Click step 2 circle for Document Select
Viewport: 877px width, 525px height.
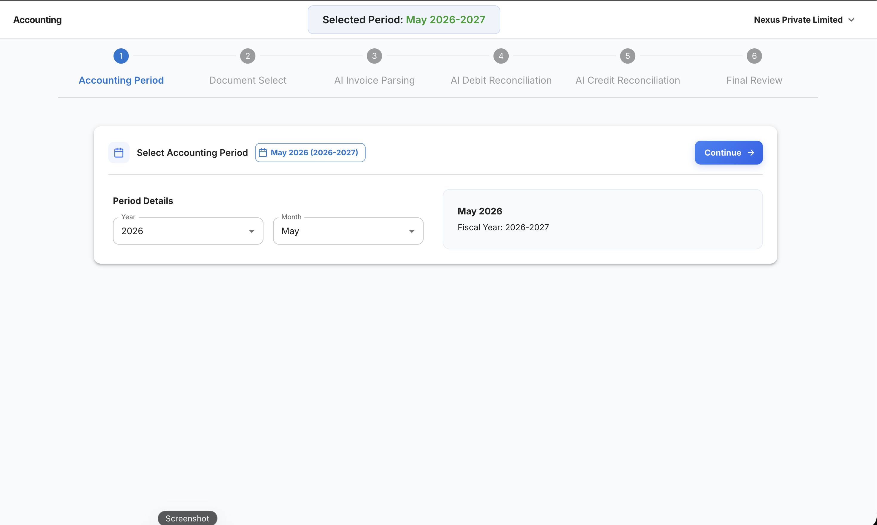point(248,56)
